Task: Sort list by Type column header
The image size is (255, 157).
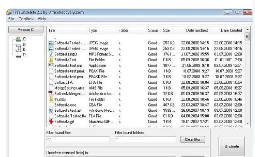Action: (102, 30)
